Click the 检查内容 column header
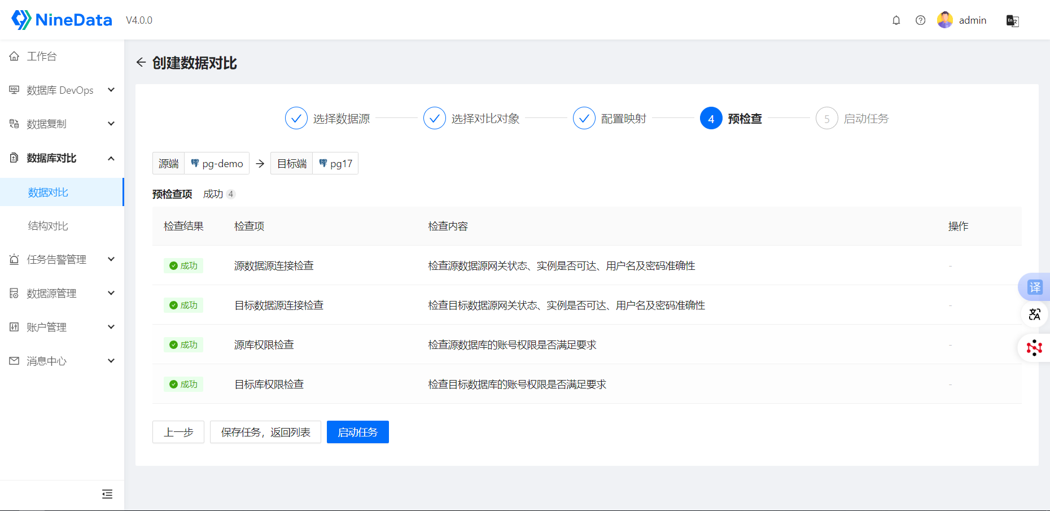1050x511 pixels. tap(448, 226)
